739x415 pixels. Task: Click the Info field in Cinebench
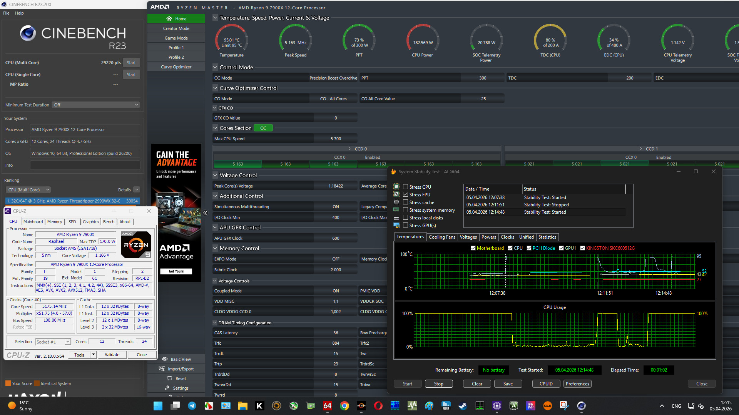coord(85,165)
